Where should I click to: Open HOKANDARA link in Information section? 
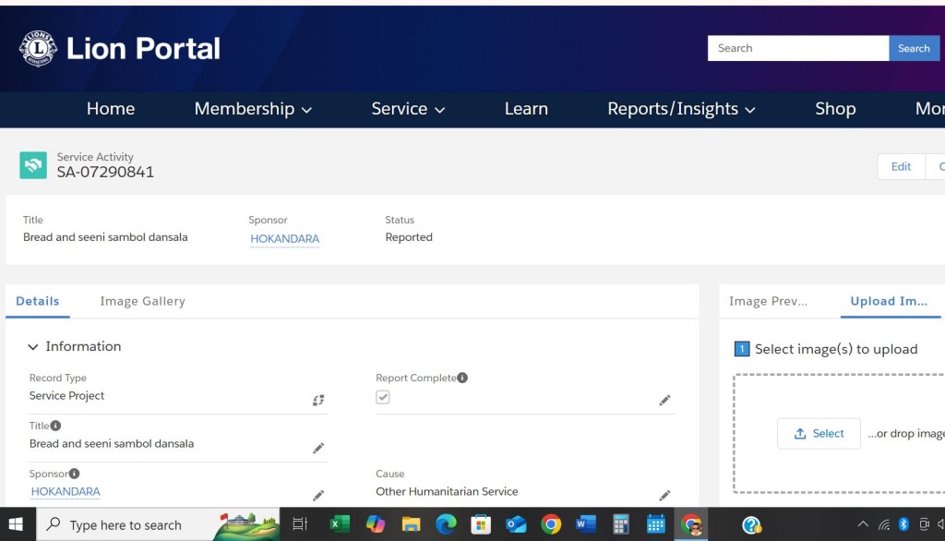66,491
